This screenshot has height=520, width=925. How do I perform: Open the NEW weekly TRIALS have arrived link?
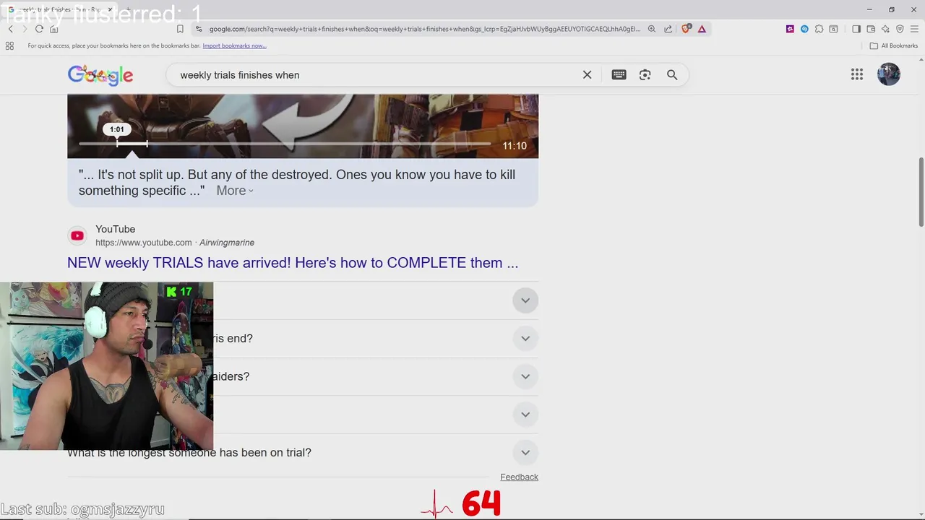(293, 263)
